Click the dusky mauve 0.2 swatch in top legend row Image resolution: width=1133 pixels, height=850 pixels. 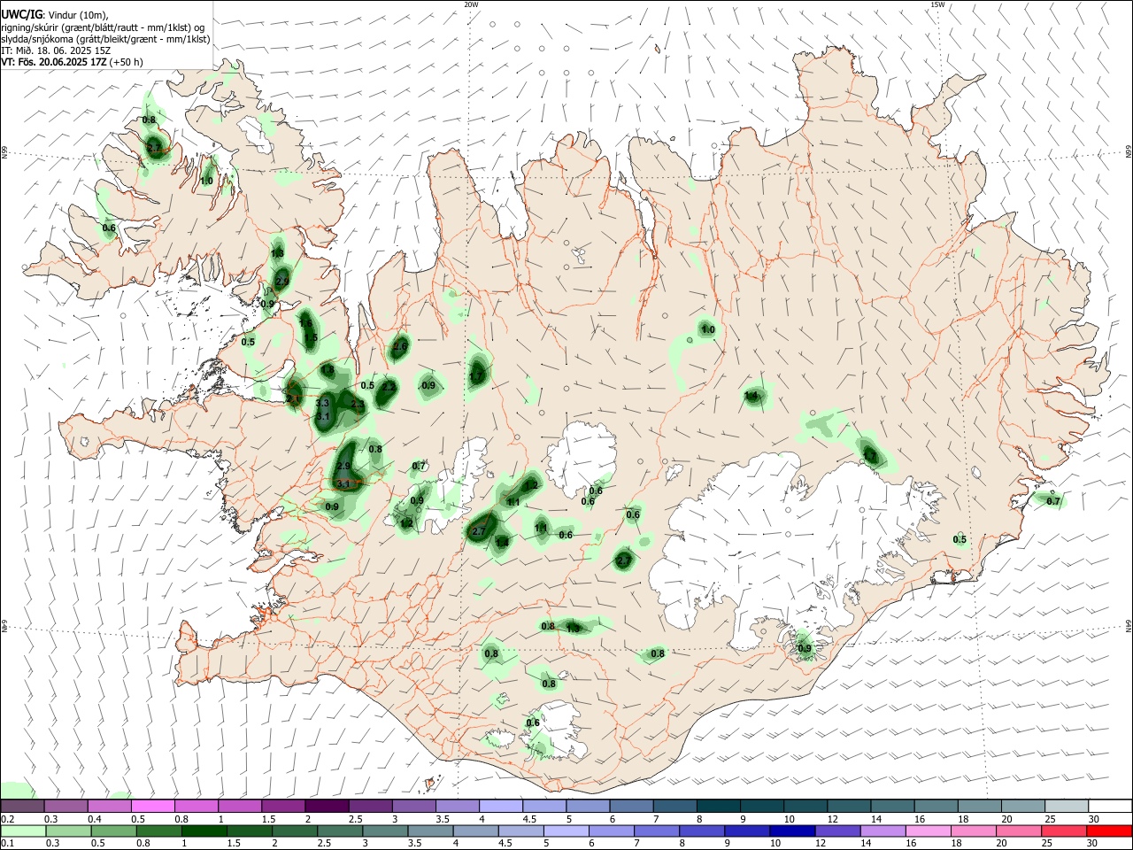point(22,806)
